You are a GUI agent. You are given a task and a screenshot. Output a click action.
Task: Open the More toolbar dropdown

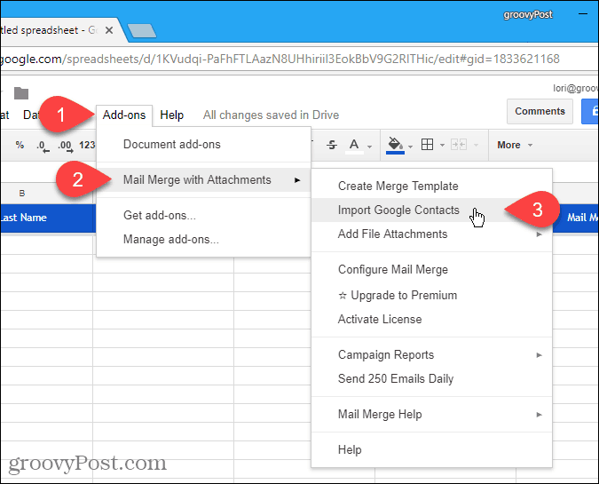coord(514,145)
